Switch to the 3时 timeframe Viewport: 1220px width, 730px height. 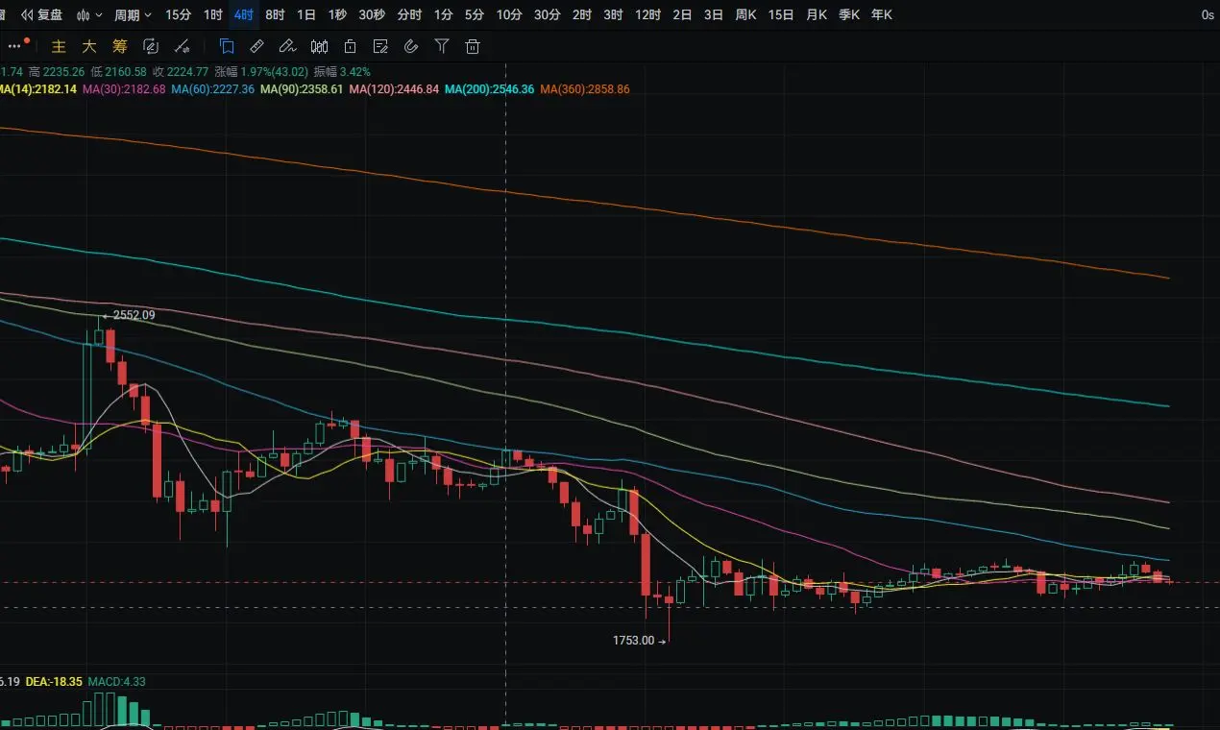pyautogui.click(x=613, y=14)
